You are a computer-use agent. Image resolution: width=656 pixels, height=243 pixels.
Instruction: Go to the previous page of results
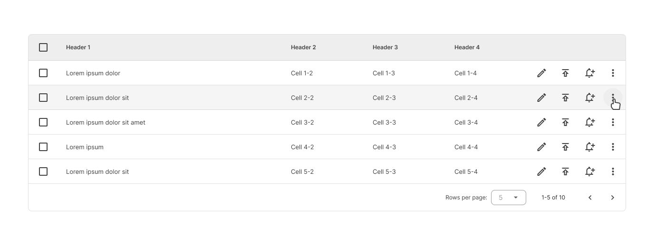[590, 198]
